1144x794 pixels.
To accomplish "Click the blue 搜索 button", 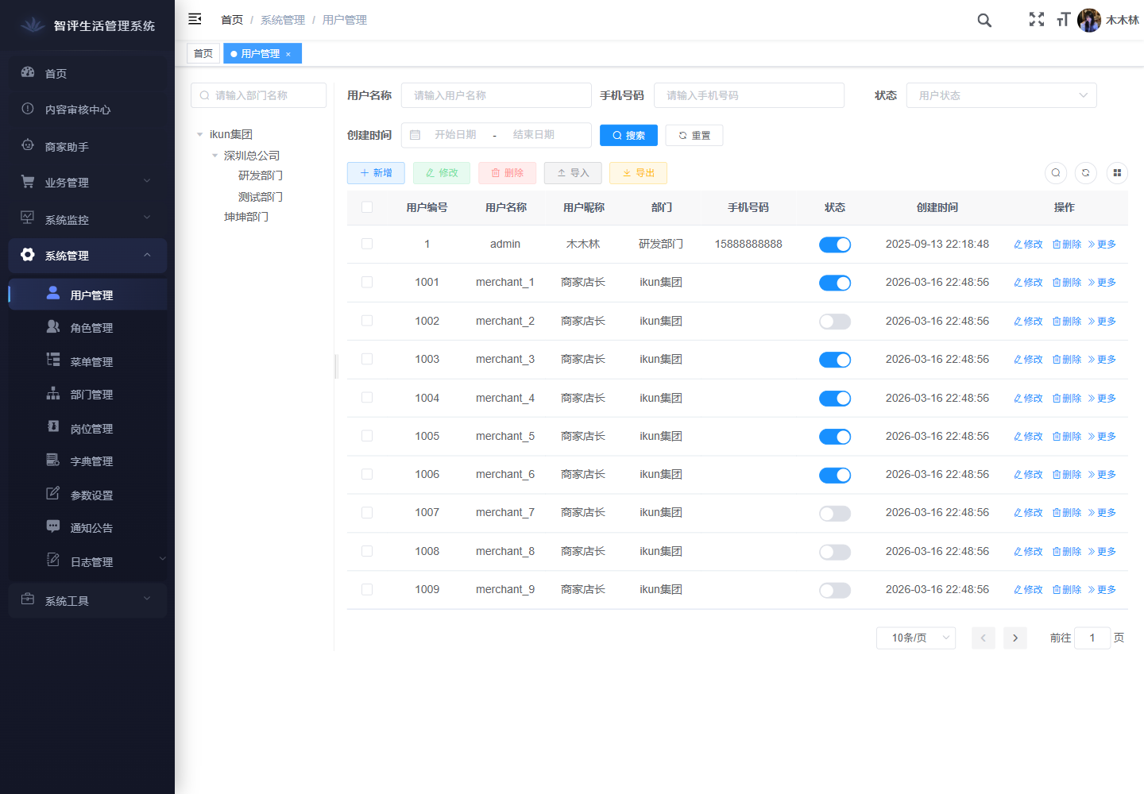I will point(628,136).
